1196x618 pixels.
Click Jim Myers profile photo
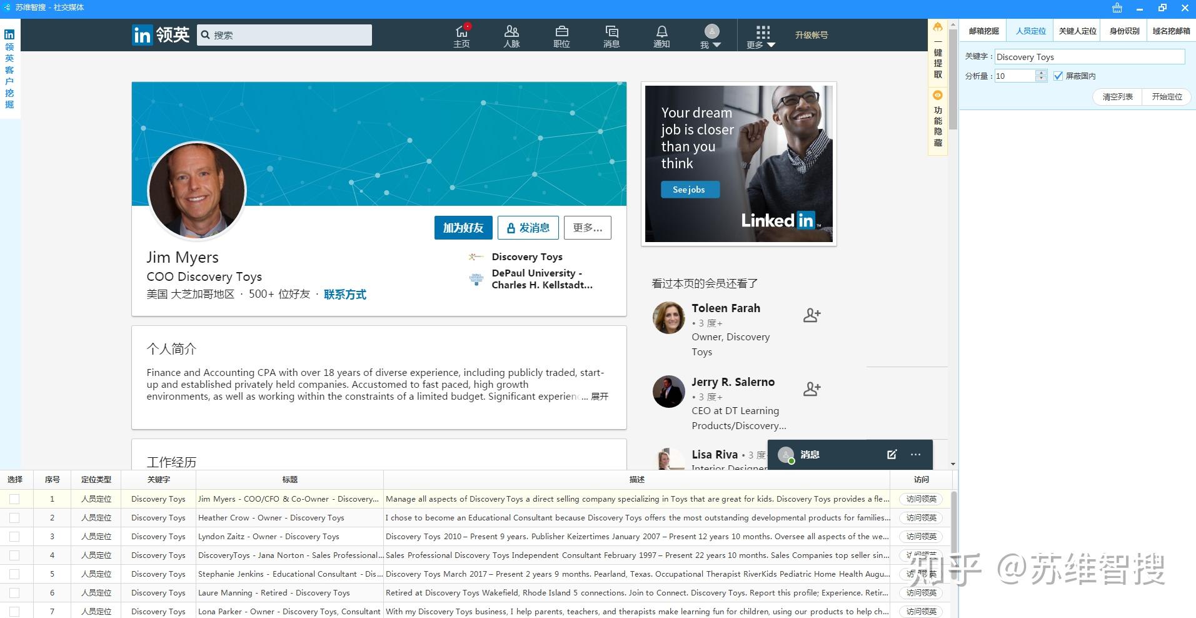[197, 191]
